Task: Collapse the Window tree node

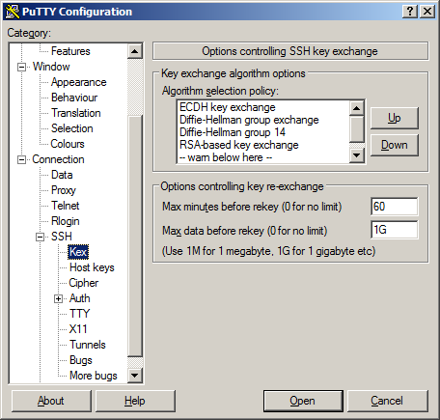Action: click(21, 67)
